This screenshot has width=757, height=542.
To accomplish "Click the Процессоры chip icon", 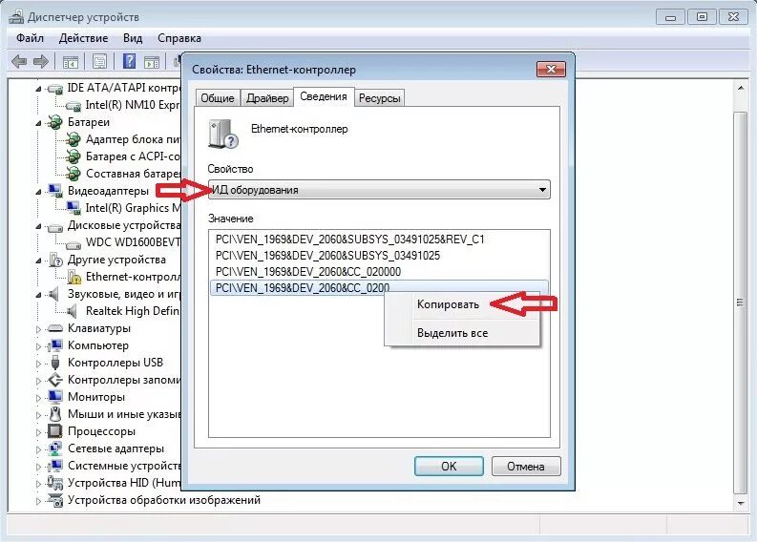I will point(55,431).
